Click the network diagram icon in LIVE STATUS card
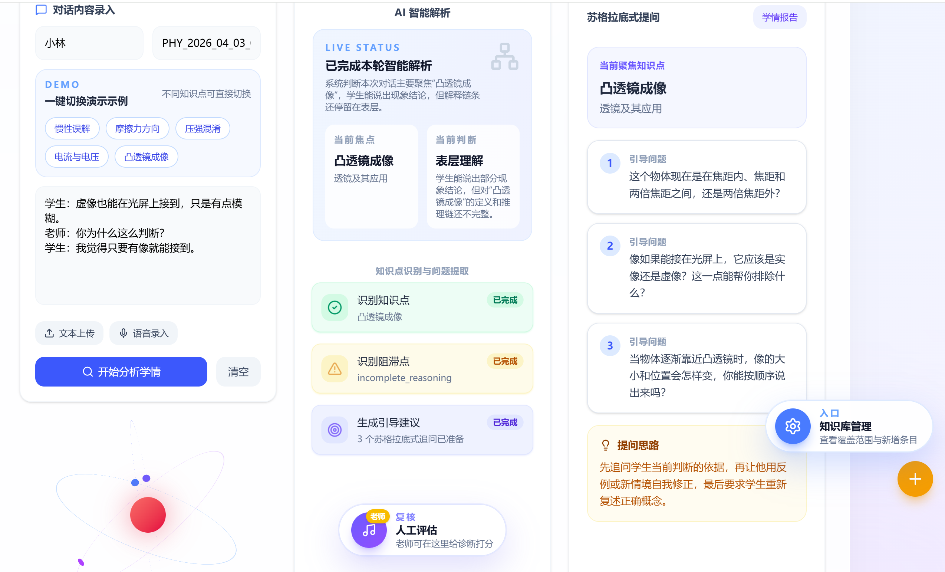The image size is (945, 572). [x=505, y=56]
